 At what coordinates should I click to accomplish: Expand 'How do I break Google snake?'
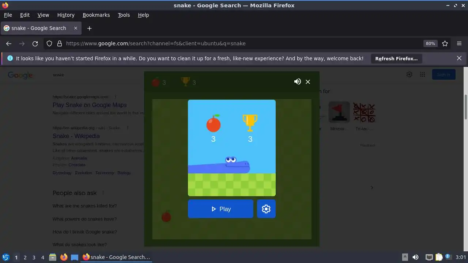pyautogui.click(x=85, y=232)
